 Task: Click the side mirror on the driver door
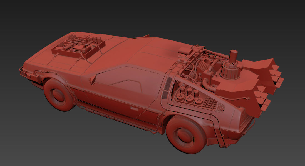(x=93, y=79)
